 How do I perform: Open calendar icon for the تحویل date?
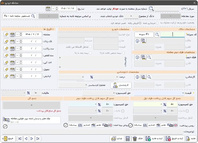[12, 69]
